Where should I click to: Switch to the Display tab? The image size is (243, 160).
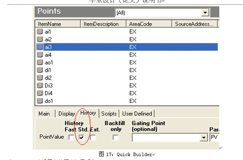(x=66, y=114)
